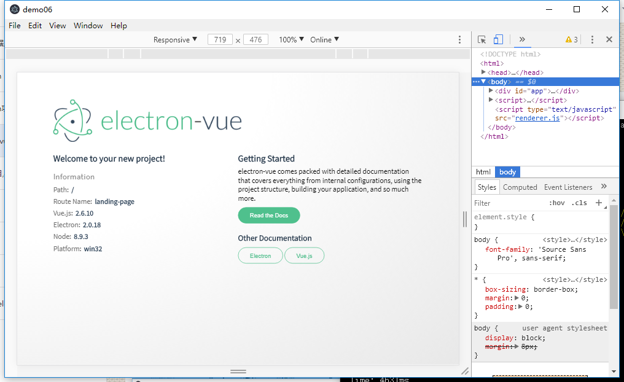Toggle the device toolbar icon
The image size is (624, 382).
coord(498,39)
